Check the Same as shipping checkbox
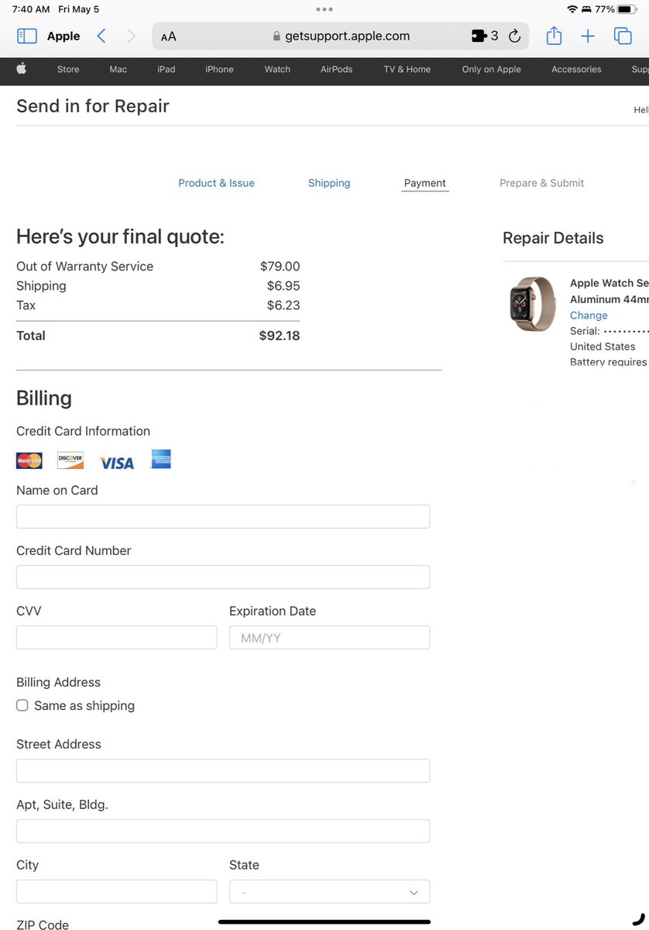The width and height of the screenshot is (649, 930). [22, 705]
